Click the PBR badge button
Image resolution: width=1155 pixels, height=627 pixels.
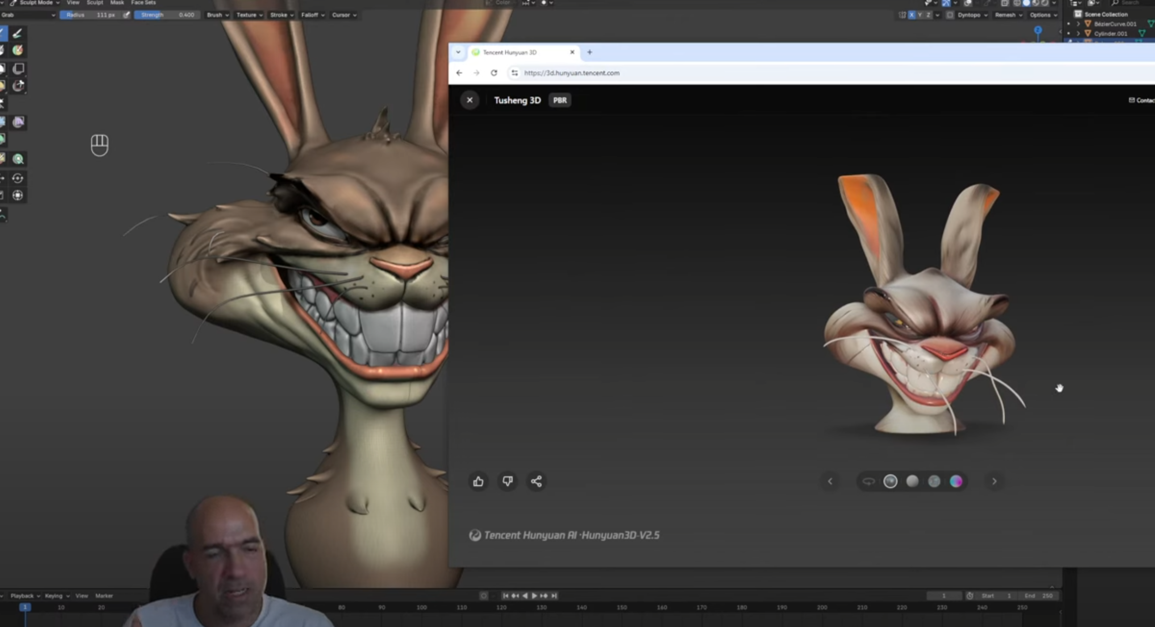pyautogui.click(x=559, y=100)
